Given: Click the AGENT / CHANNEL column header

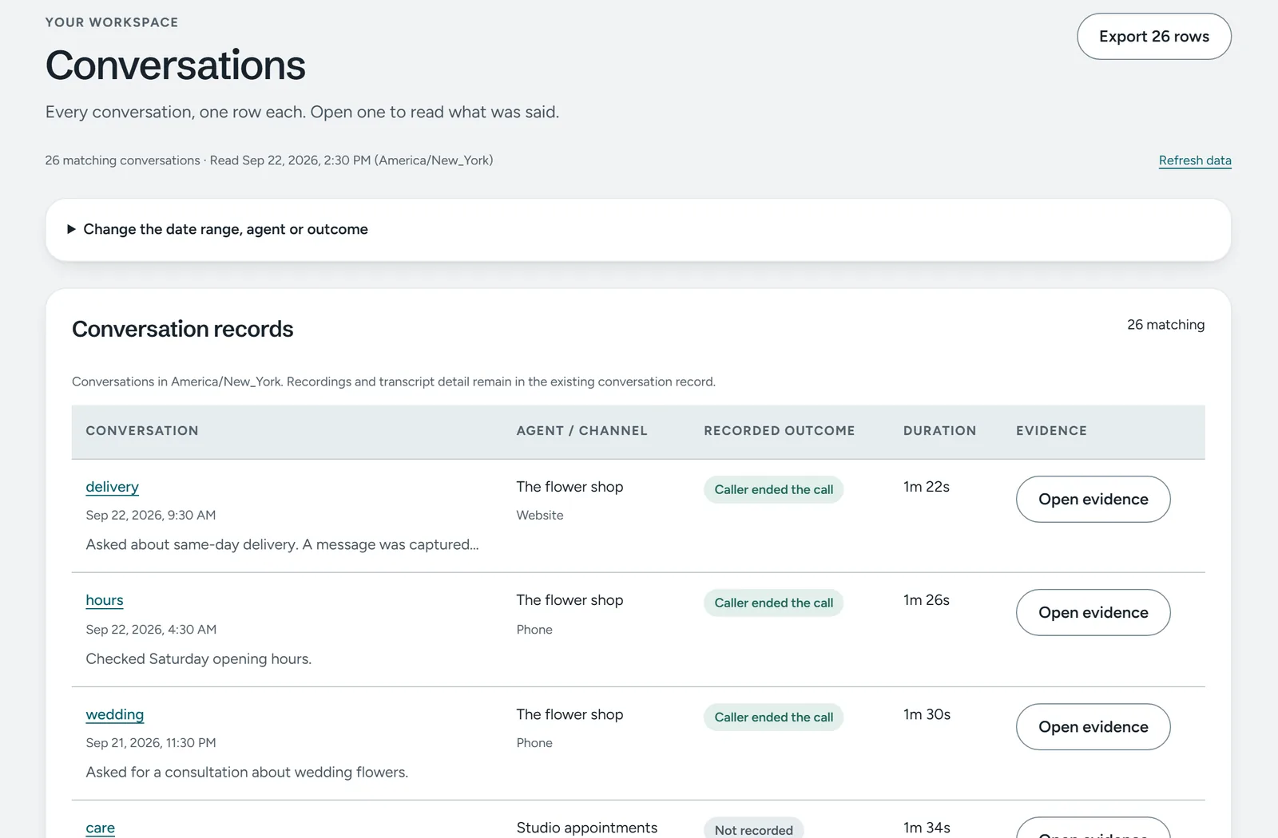Looking at the screenshot, I should click(581, 431).
